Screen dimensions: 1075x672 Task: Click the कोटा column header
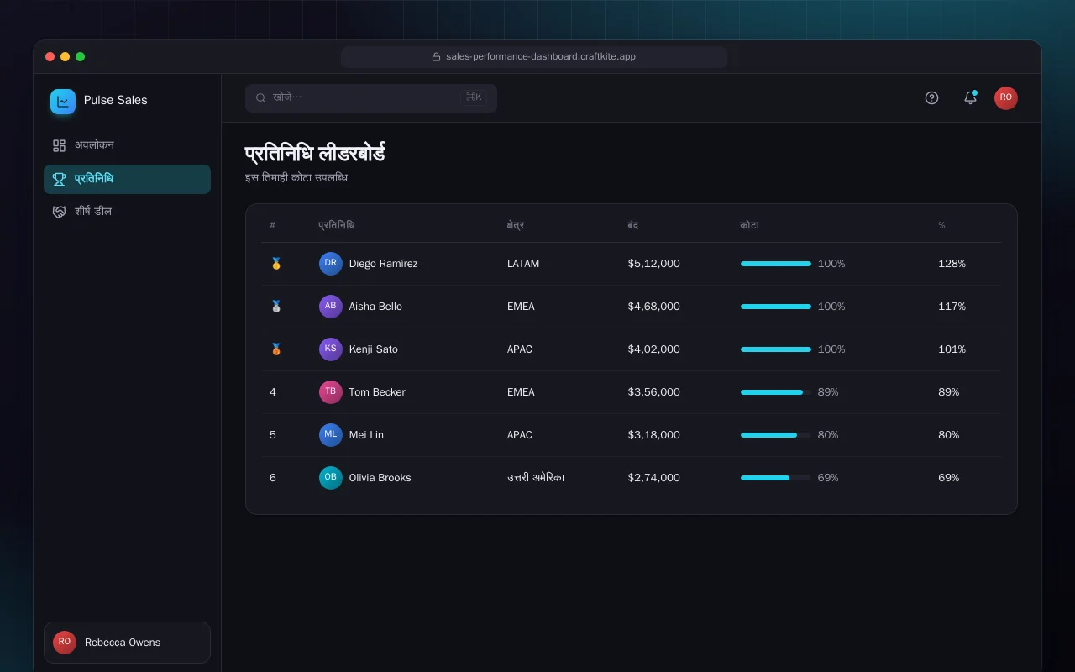[749, 225]
